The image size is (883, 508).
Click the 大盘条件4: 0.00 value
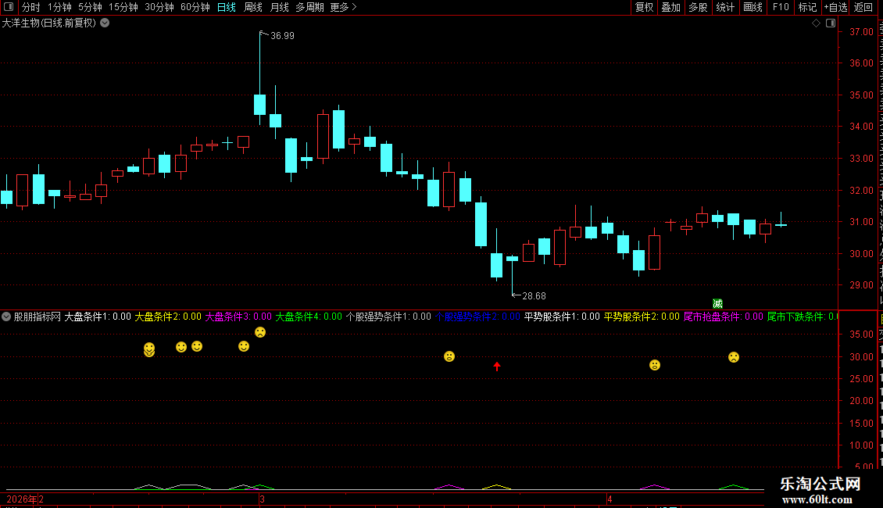pyautogui.click(x=309, y=317)
